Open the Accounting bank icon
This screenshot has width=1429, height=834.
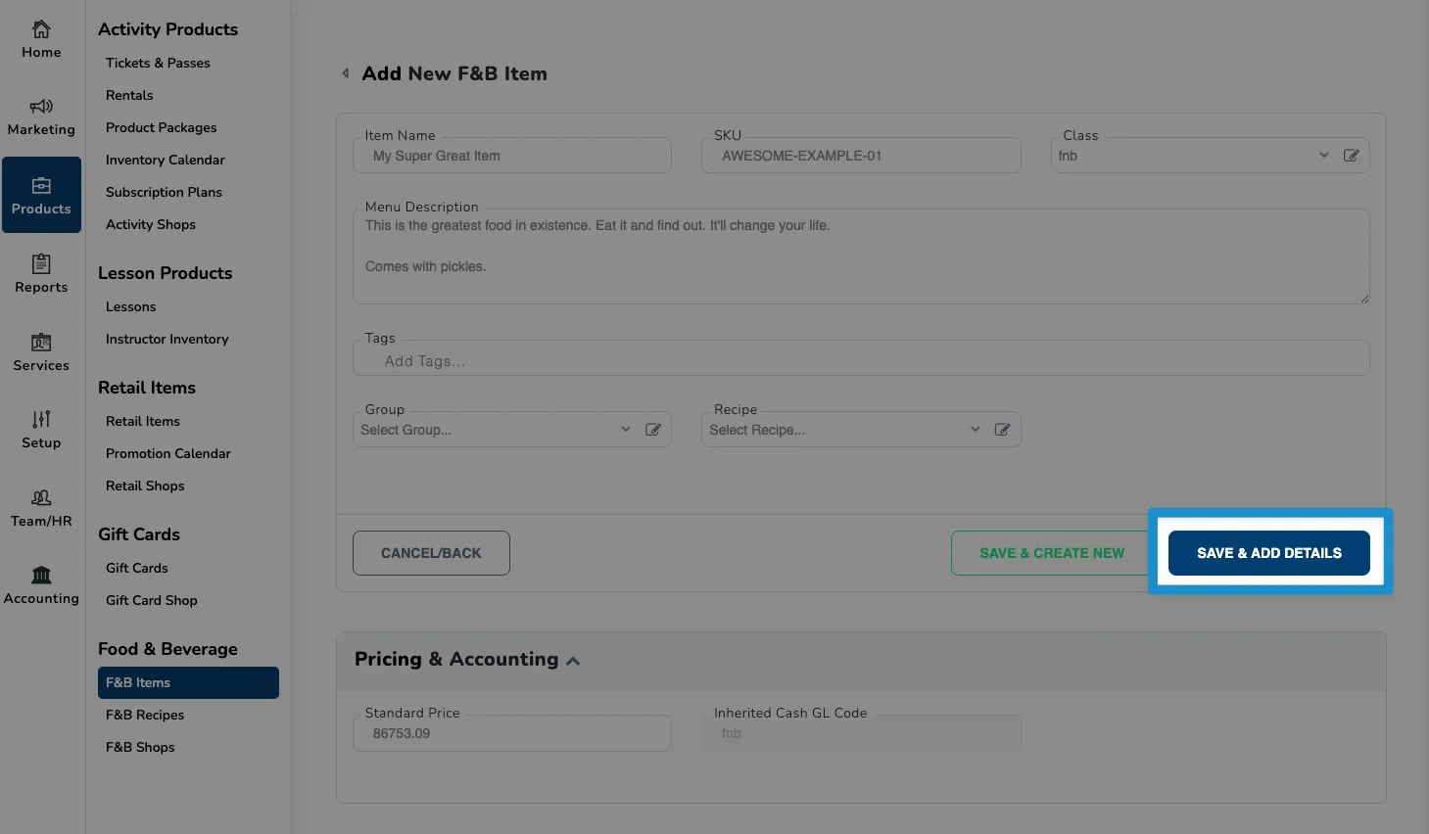click(41, 575)
